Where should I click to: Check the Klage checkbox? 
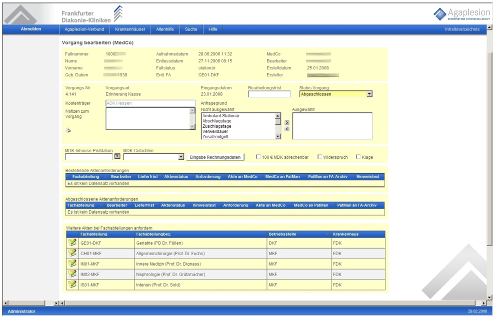tap(358, 157)
